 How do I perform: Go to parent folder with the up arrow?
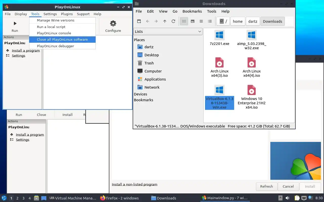click(165, 21)
